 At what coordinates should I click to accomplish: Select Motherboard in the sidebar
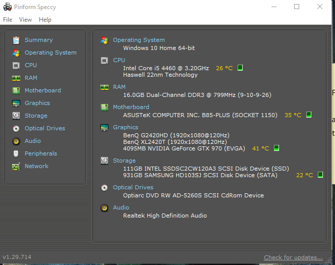pos(43,90)
